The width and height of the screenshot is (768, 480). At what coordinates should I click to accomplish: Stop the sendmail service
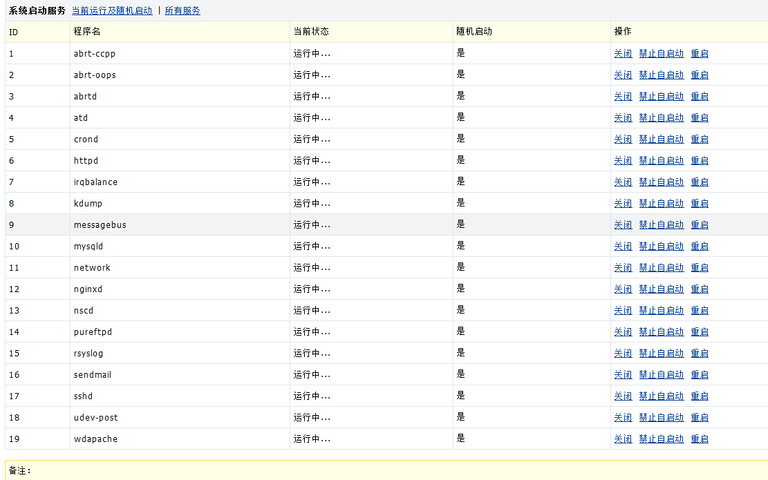[623, 375]
